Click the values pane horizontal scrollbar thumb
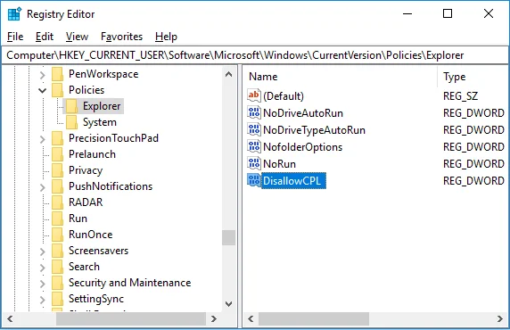 [x=314, y=318]
